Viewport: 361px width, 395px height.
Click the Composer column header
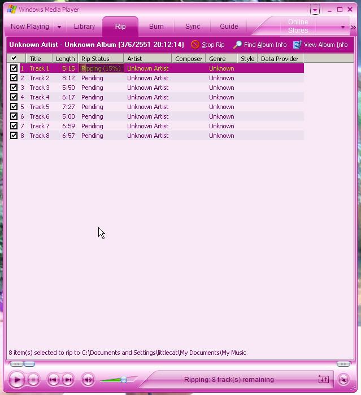point(189,58)
